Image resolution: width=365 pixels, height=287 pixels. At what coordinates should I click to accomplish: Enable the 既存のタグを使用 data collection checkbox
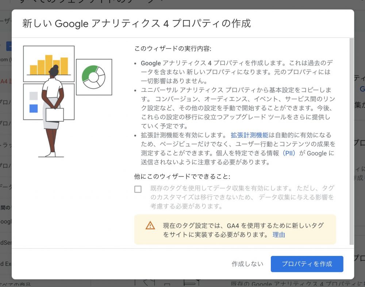tap(138, 189)
